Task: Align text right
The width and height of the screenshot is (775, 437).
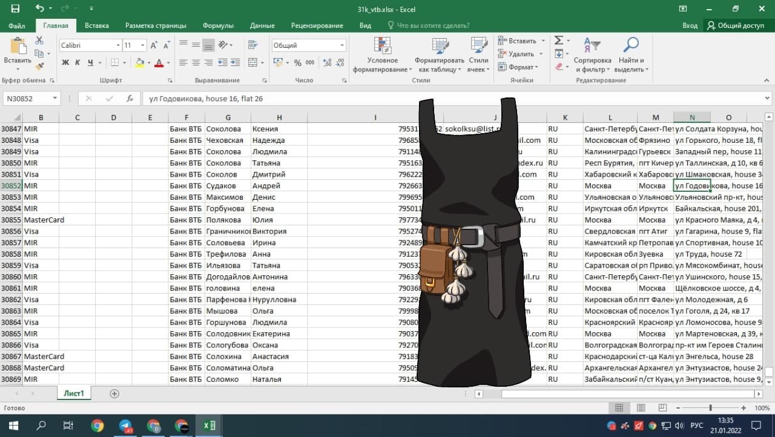Action: [x=208, y=62]
